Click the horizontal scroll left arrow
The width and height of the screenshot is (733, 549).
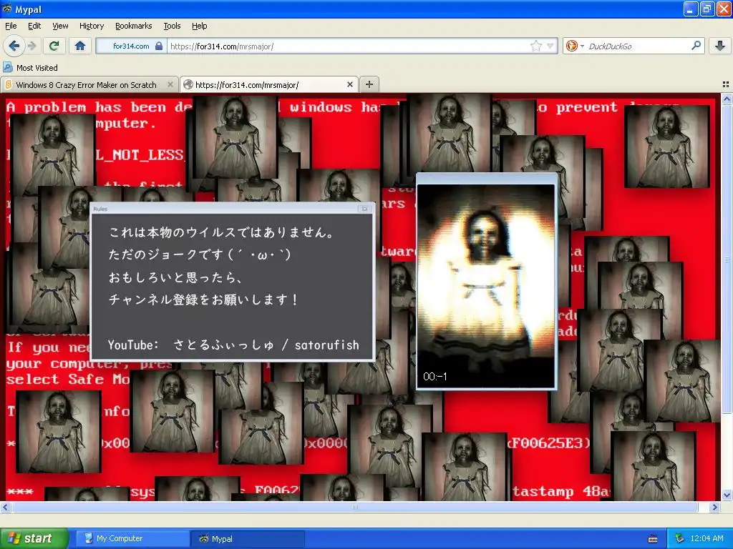[5, 507]
